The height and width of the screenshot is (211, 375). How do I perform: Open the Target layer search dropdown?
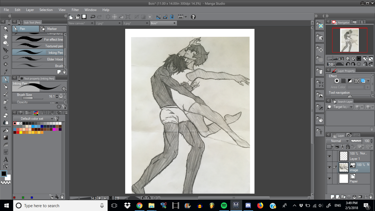[x=339, y=107]
